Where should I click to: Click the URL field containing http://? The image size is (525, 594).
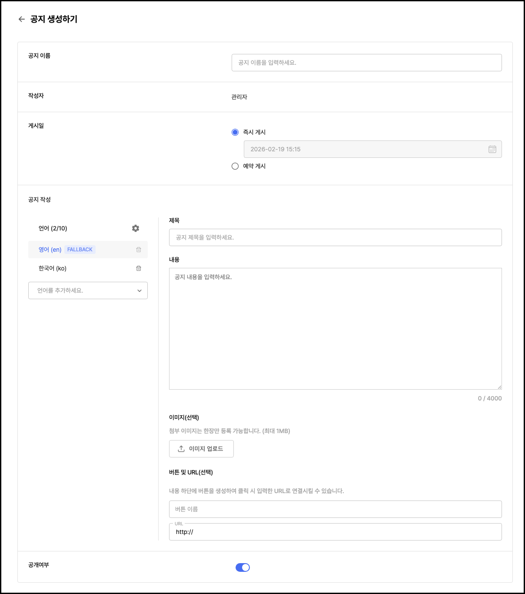(x=335, y=532)
